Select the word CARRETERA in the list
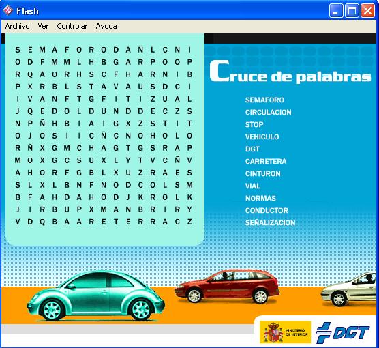Screen dimensions: 379x348 pyautogui.click(x=266, y=162)
